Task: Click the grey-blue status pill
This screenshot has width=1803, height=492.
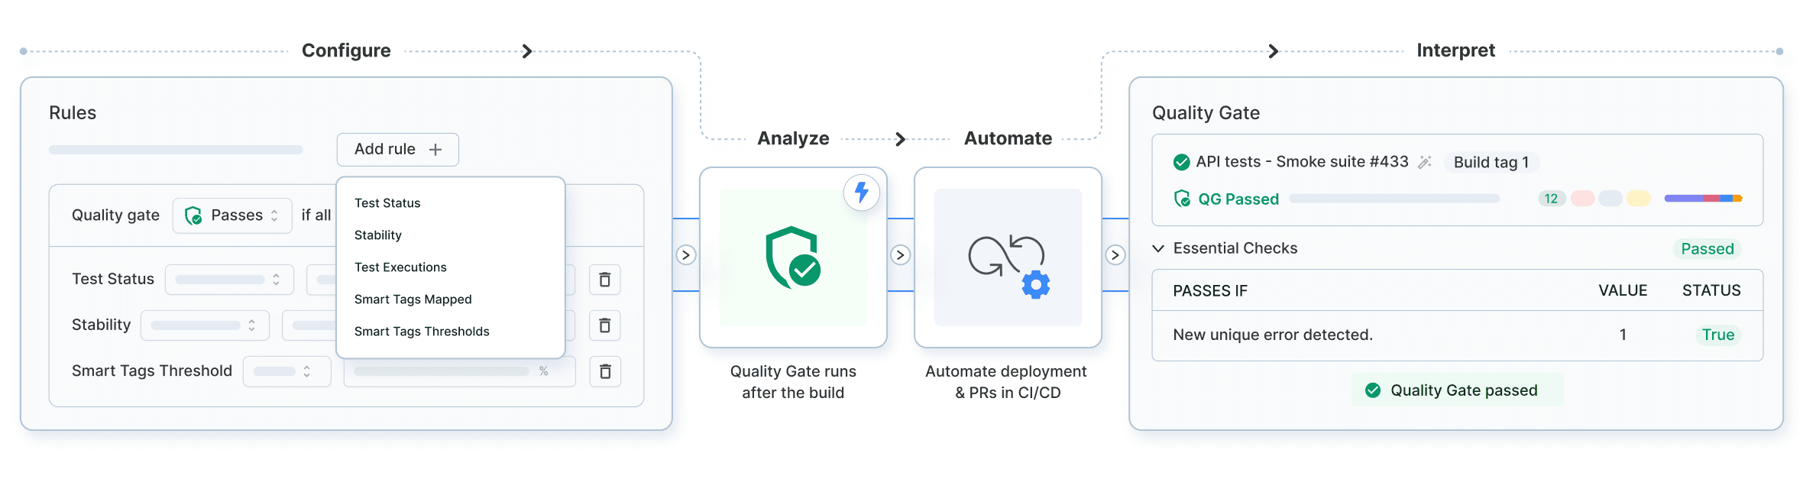Action: tap(1610, 199)
